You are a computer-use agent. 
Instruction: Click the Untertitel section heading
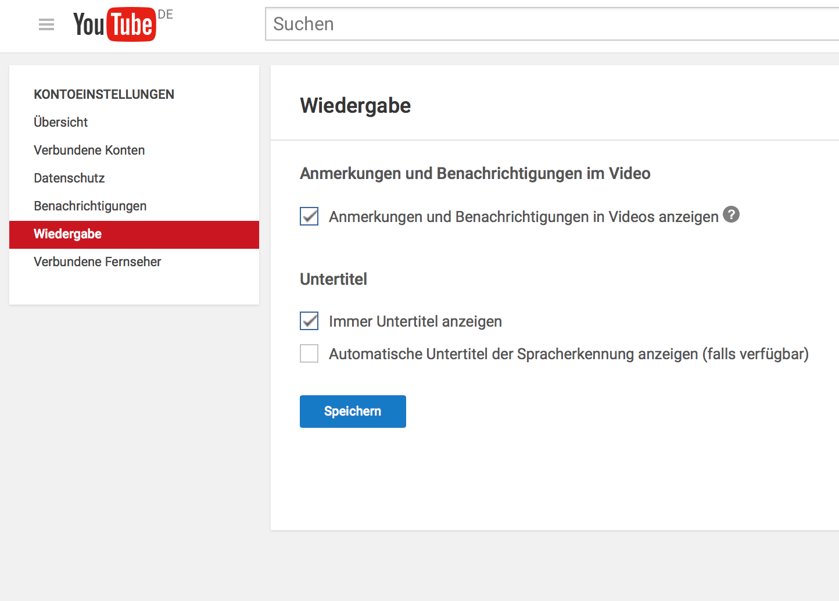coord(334,279)
